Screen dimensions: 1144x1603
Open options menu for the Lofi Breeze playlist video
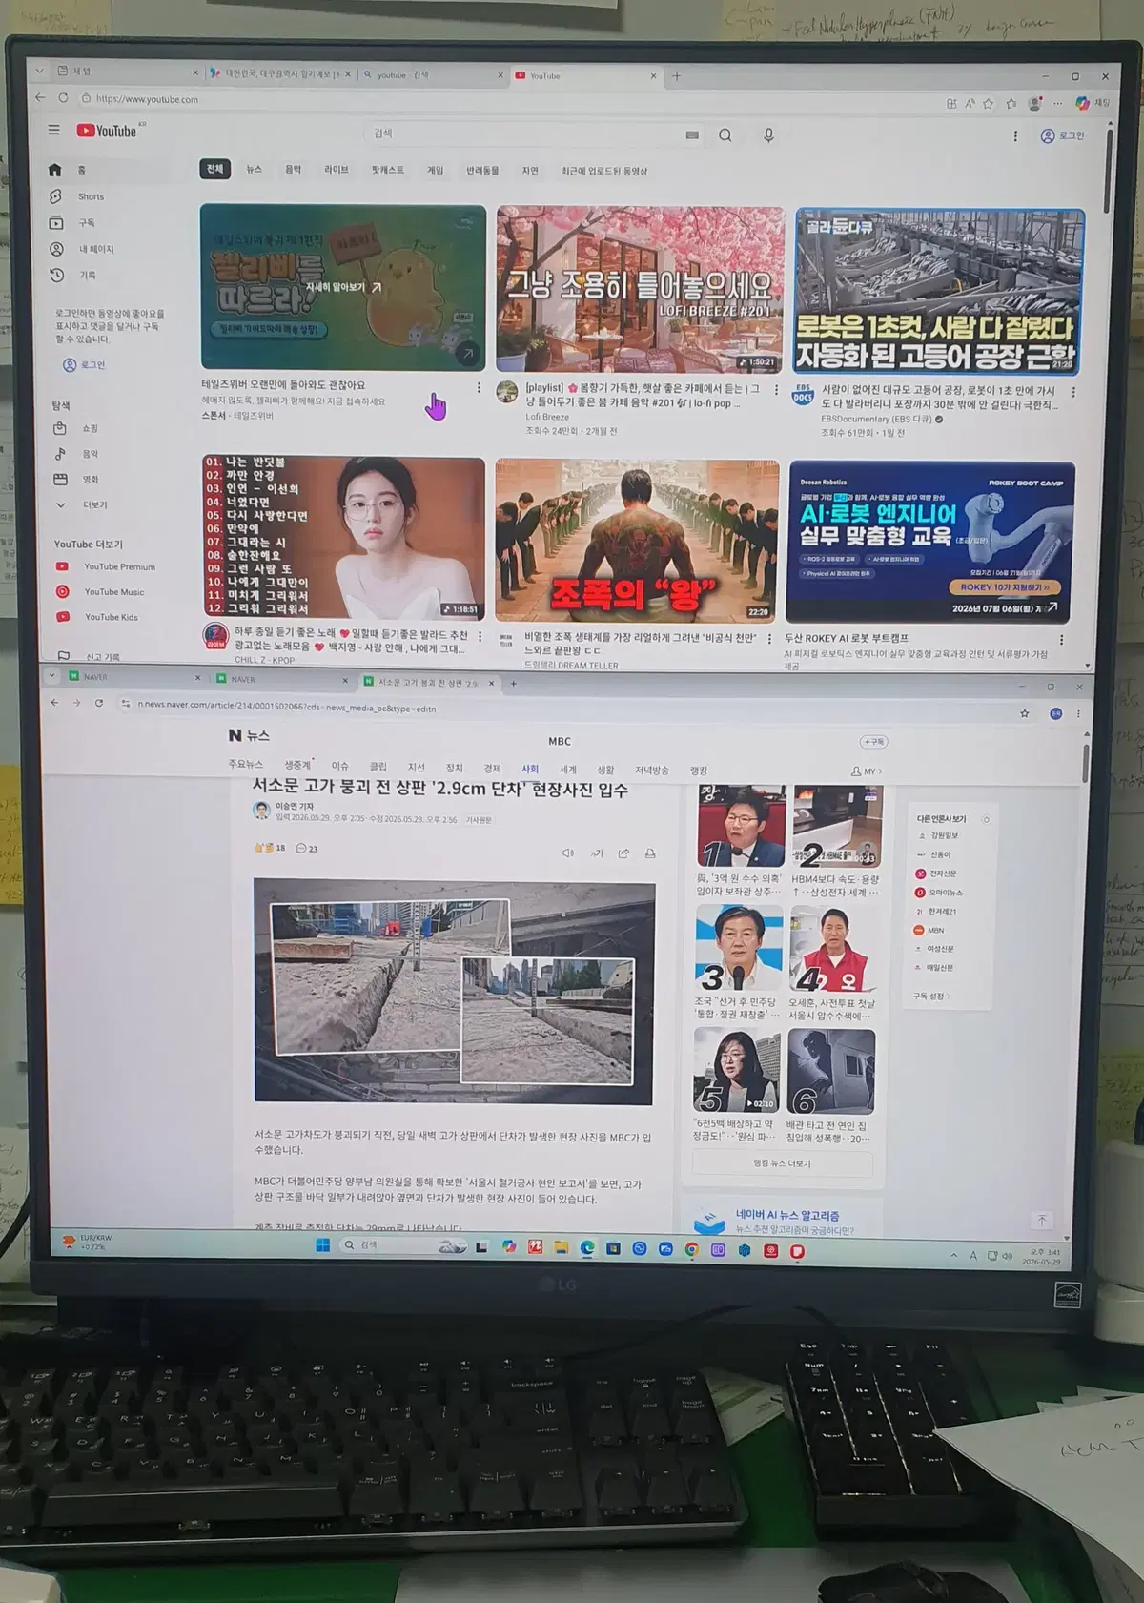[x=776, y=391]
